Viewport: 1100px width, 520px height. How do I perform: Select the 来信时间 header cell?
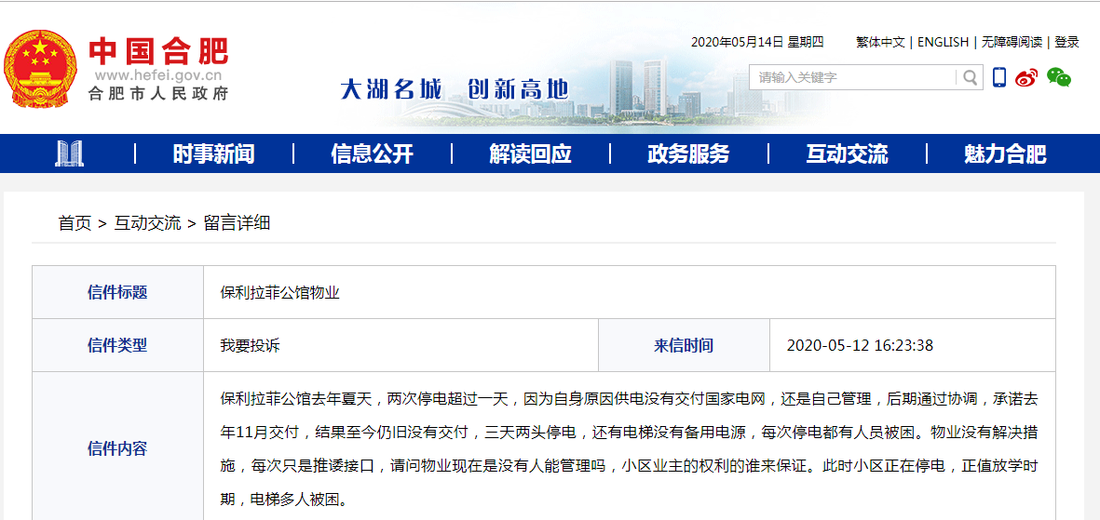(x=684, y=345)
